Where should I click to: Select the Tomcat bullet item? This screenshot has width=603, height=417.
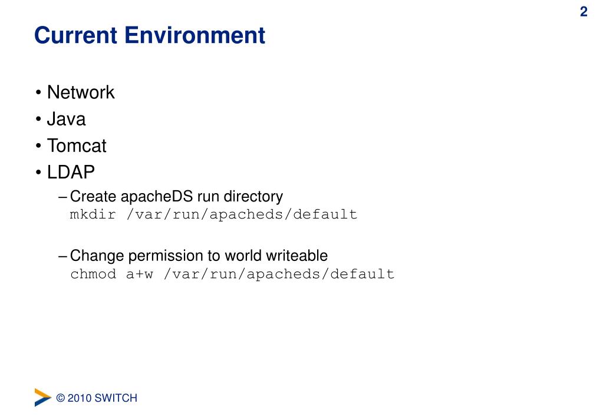(x=77, y=145)
